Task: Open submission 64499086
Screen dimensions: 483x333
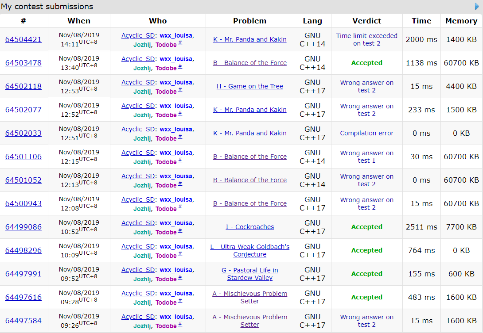Action: pyautogui.click(x=23, y=227)
